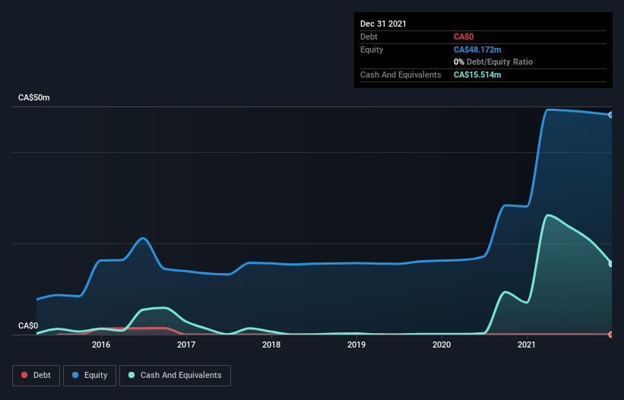Click the Equity row label in tooltip
Screen dimensions: 624x400
click(372, 49)
